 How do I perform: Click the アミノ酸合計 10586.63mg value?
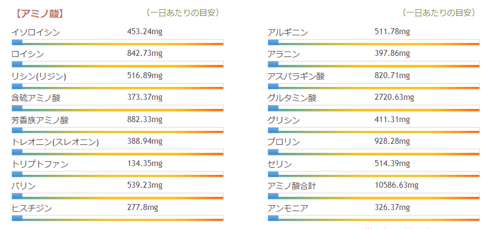pos(397,185)
